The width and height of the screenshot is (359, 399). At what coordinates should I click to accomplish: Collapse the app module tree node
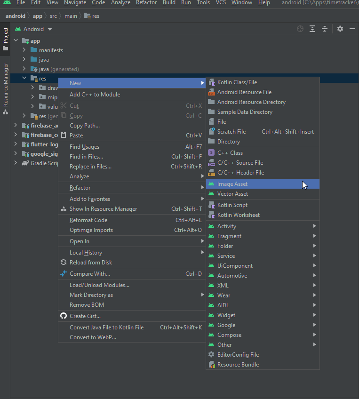16,41
